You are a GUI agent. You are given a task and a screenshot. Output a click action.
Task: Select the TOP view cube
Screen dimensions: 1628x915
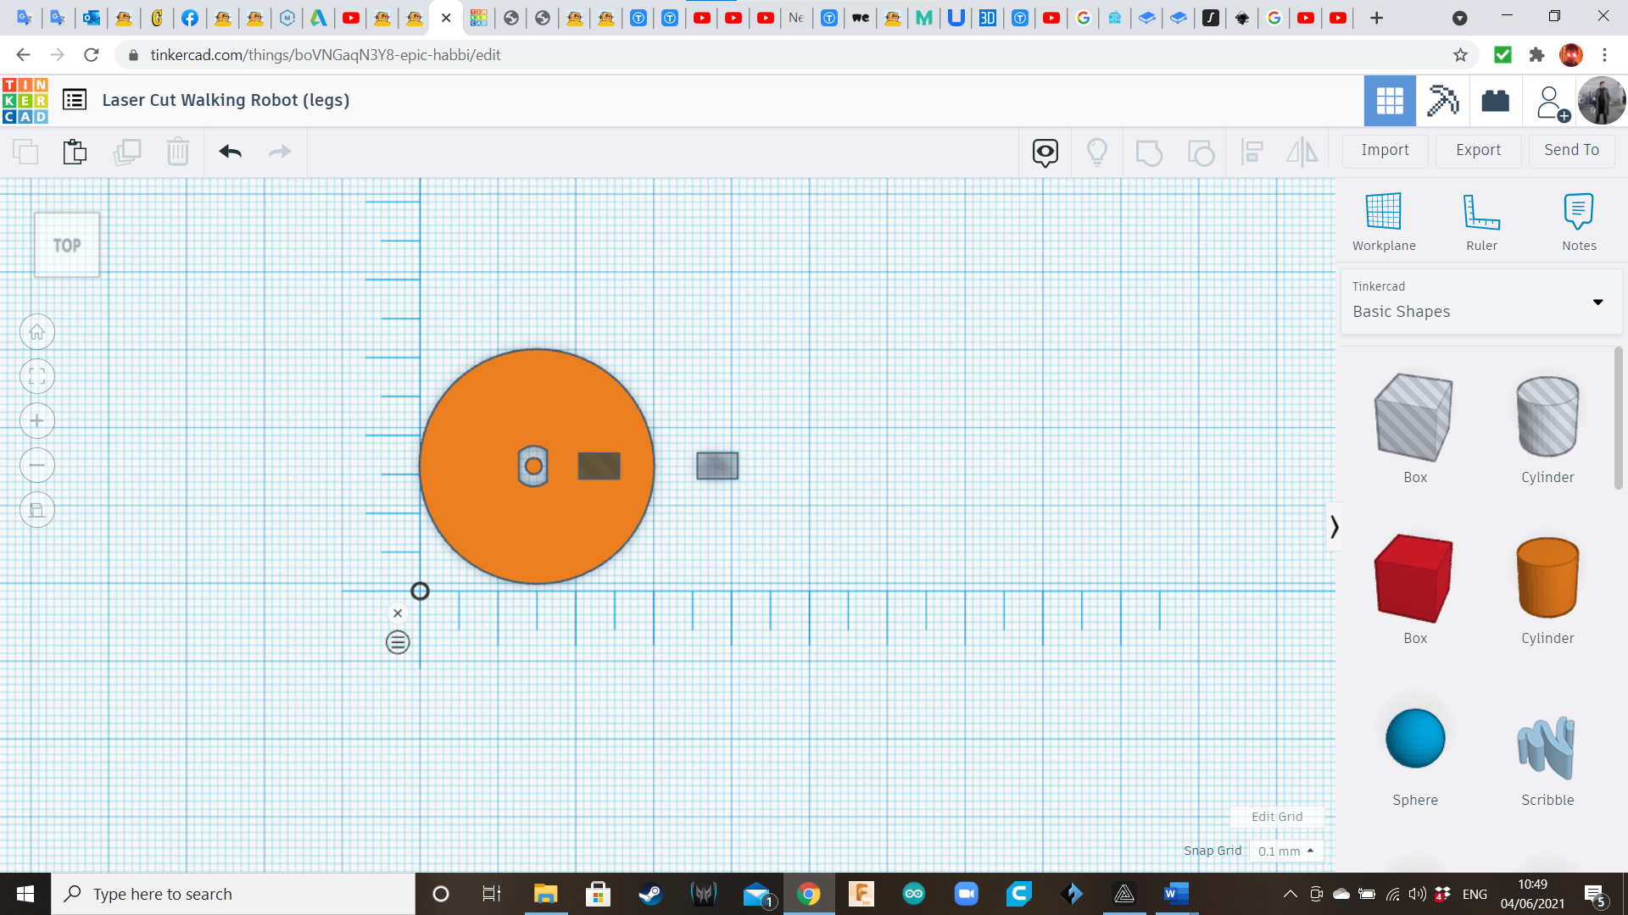tap(66, 245)
